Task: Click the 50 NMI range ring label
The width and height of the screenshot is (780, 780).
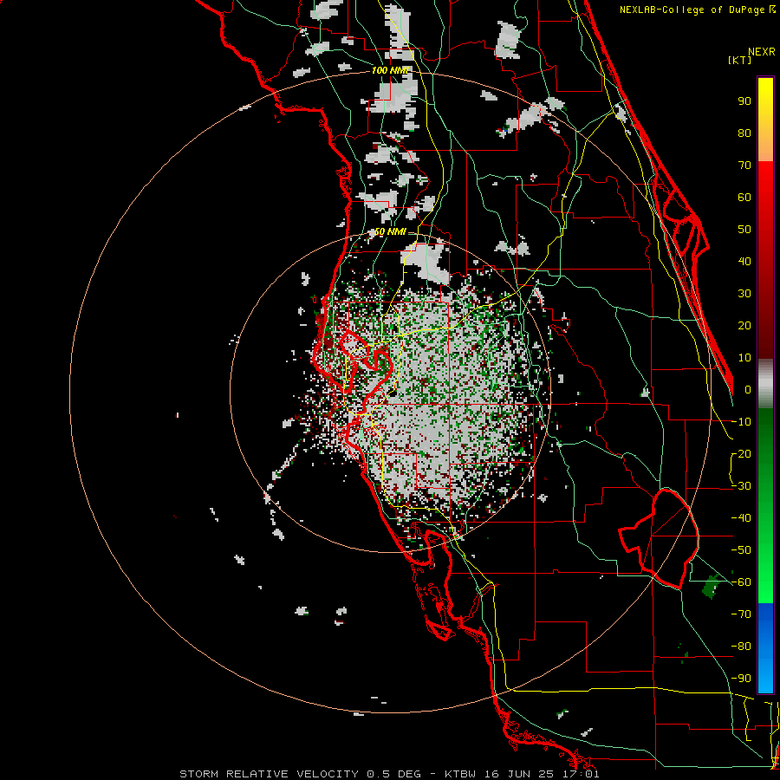Action: 390,231
